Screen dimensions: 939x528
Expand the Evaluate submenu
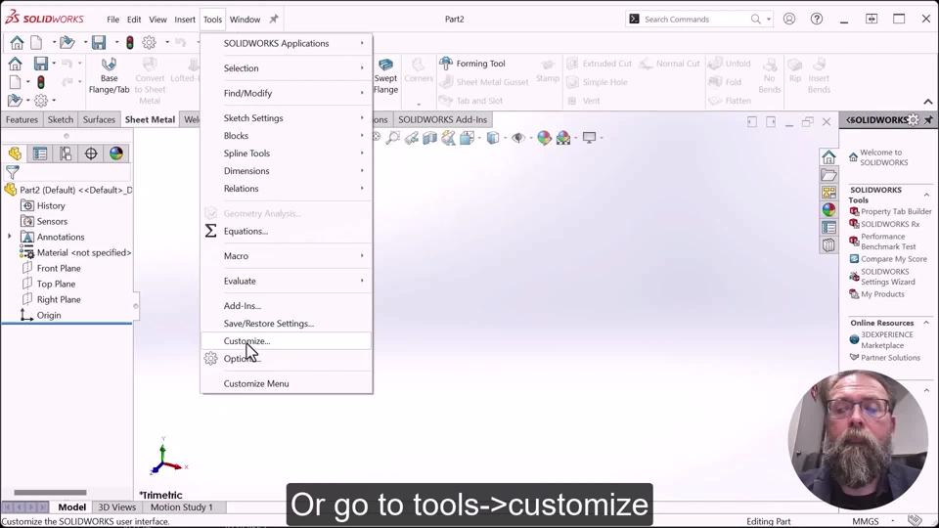[286, 281]
